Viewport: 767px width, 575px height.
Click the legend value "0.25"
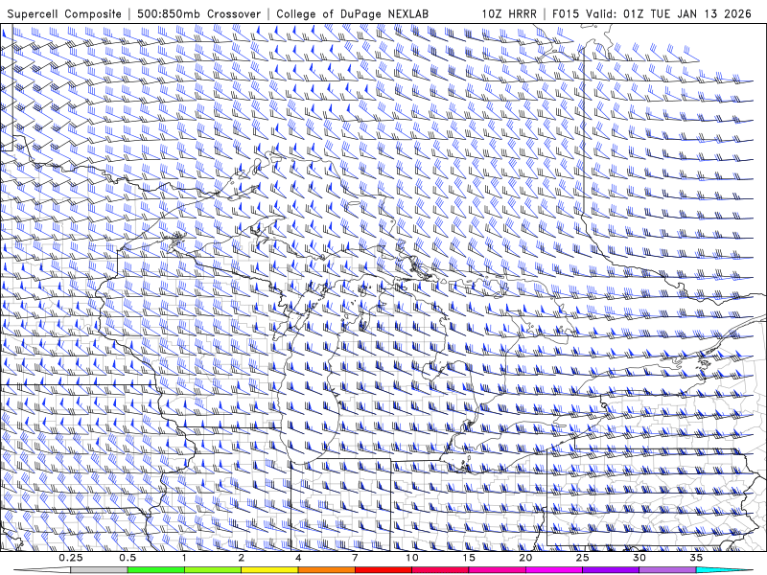[x=70, y=558]
